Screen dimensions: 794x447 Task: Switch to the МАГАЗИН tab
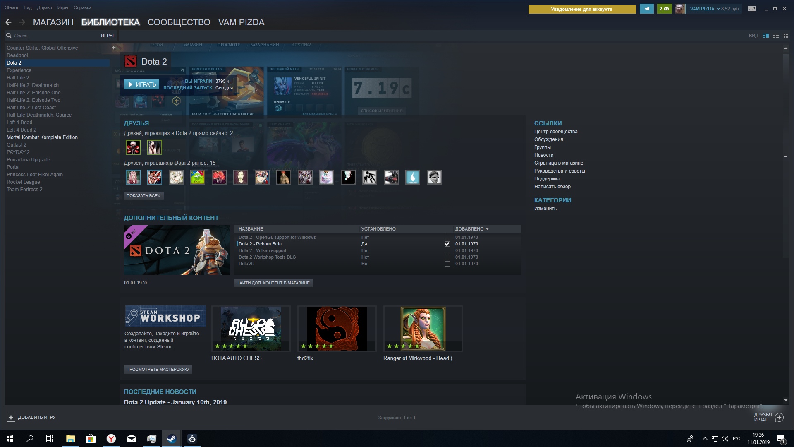[x=53, y=22]
